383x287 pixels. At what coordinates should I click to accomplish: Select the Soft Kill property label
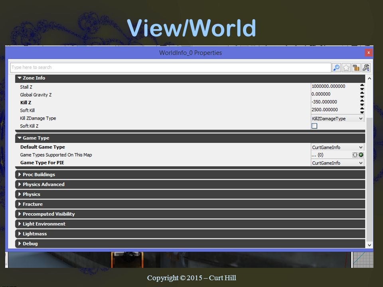tap(28, 110)
